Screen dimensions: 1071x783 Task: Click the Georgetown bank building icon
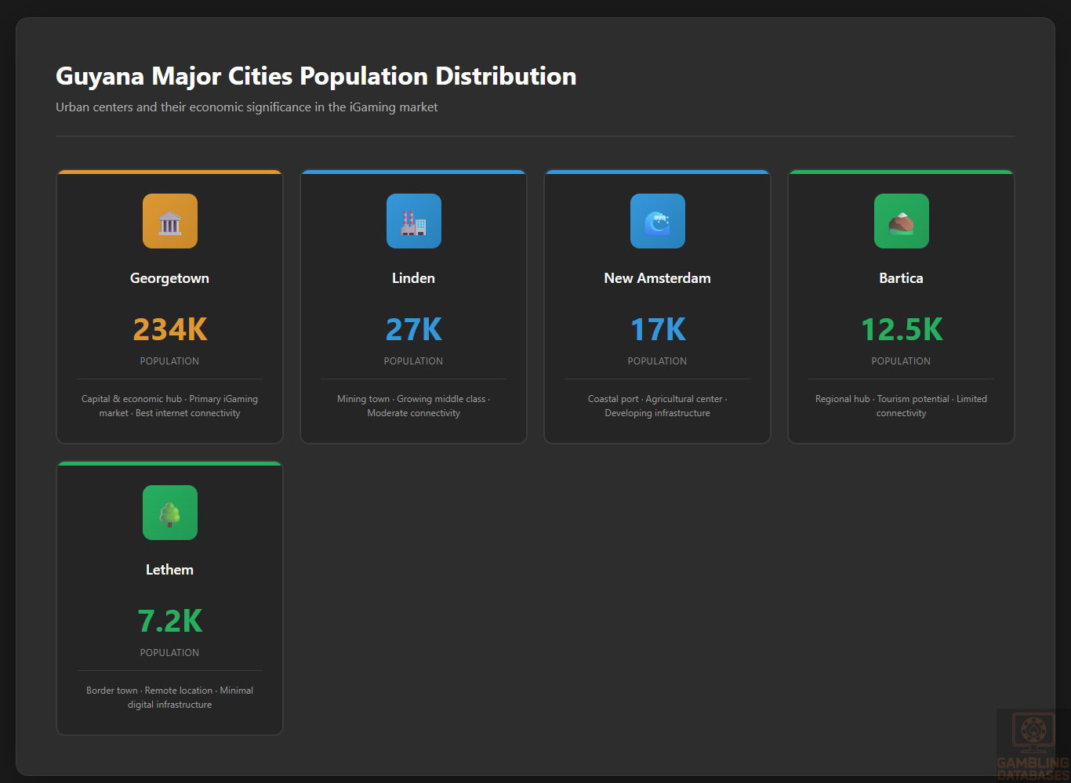[170, 221]
